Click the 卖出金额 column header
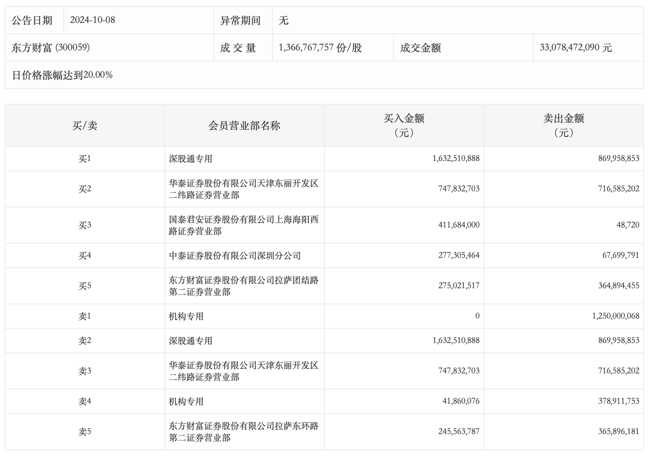The height and width of the screenshot is (461, 648). (x=563, y=125)
